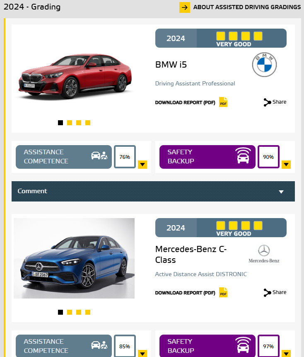304x357 pixels.
Task: Click the BMW logo
Action: 264,65
